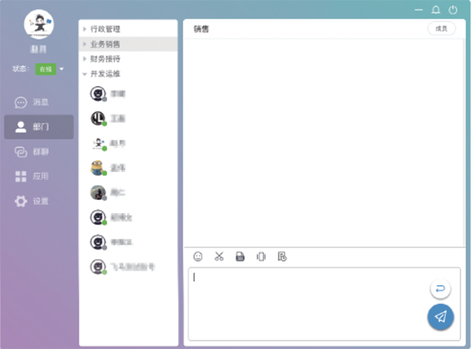This screenshot has width=471, height=349.
Task: Open the emoji picker in chat toolbar
Action: [198, 256]
